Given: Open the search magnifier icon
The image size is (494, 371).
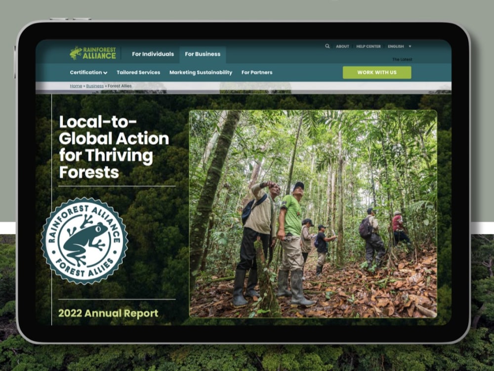Looking at the screenshot, I should [x=328, y=46].
